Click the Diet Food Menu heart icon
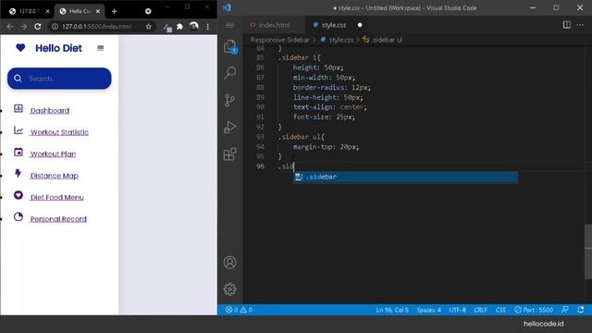Viewport: 592px width, 333px height. [18, 195]
